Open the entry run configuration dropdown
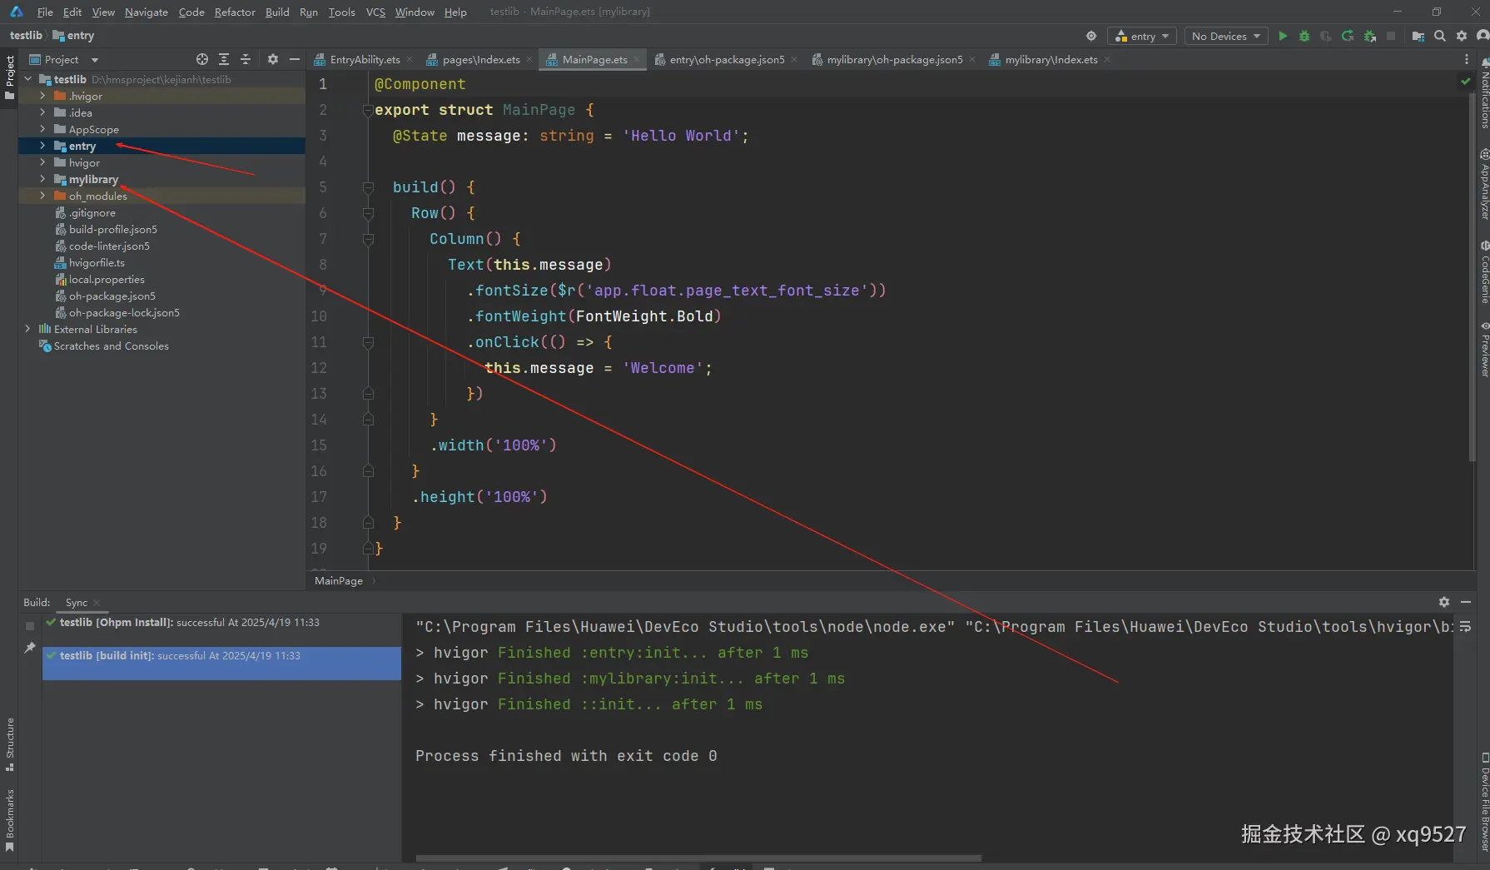The width and height of the screenshot is (1490, 870). [1141, 36]
